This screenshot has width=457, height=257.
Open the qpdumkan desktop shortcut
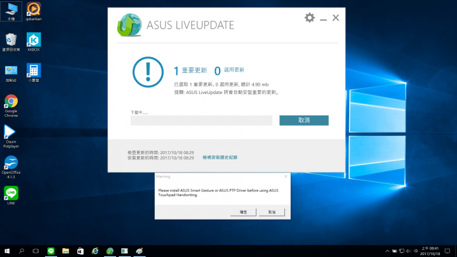[x=34, y=11]
